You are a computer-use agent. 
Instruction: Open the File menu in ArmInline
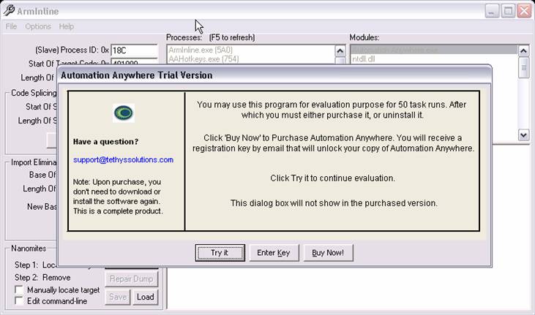coord(11,26)
